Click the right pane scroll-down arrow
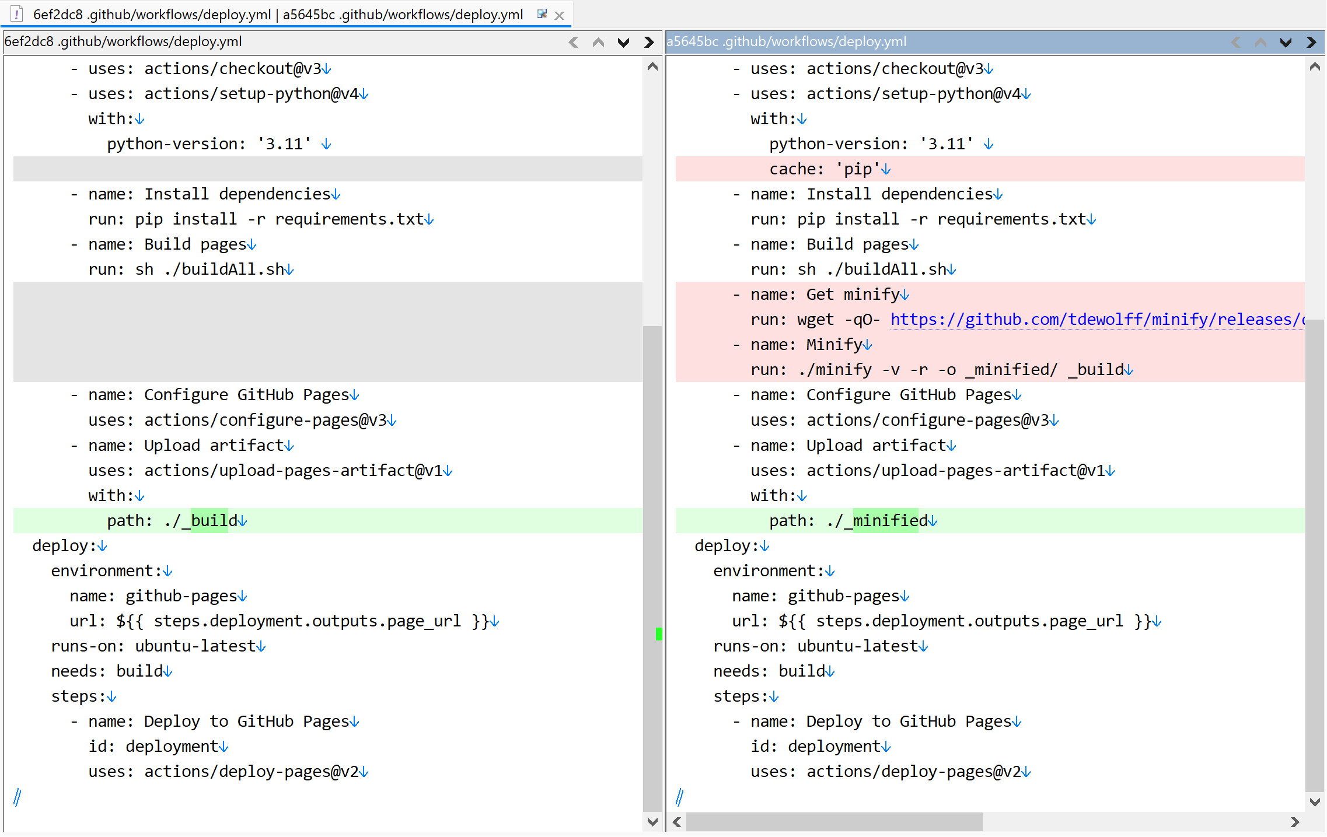1327x837 pixels. (1315, 801)
